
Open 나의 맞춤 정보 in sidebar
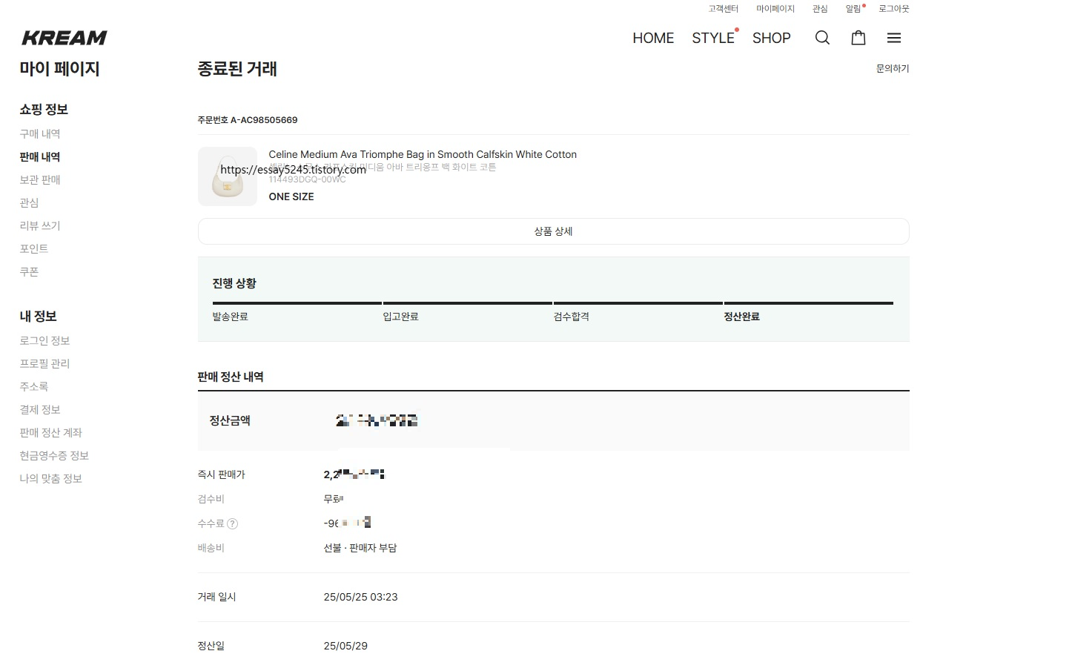tap(51, 478)
